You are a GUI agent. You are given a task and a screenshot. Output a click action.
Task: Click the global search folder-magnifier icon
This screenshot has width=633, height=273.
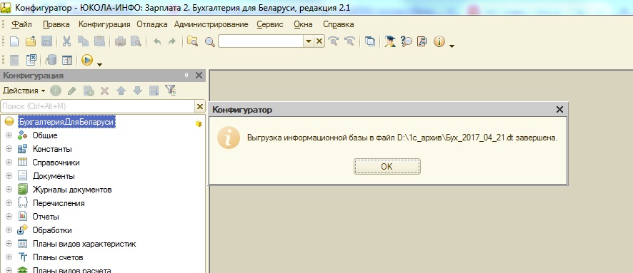coord(193,41)
